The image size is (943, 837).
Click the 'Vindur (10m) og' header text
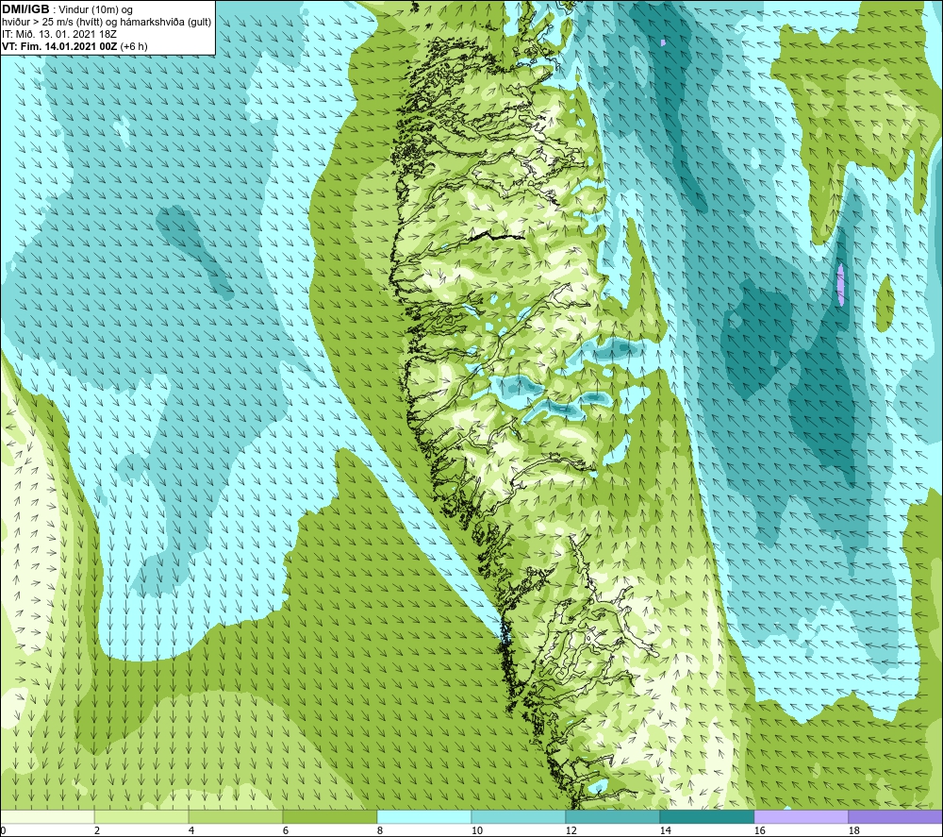point(95,10)
